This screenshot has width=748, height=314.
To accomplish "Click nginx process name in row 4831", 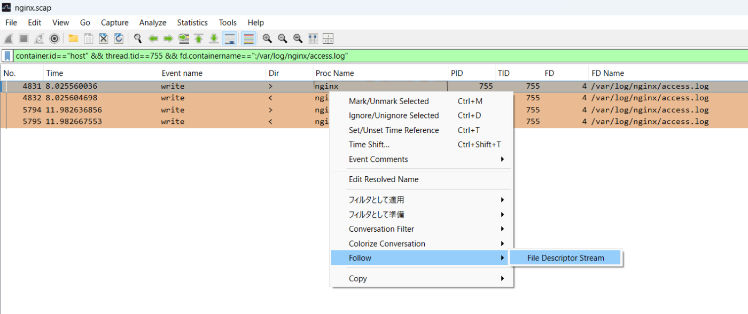I will [x=327, y=86].
